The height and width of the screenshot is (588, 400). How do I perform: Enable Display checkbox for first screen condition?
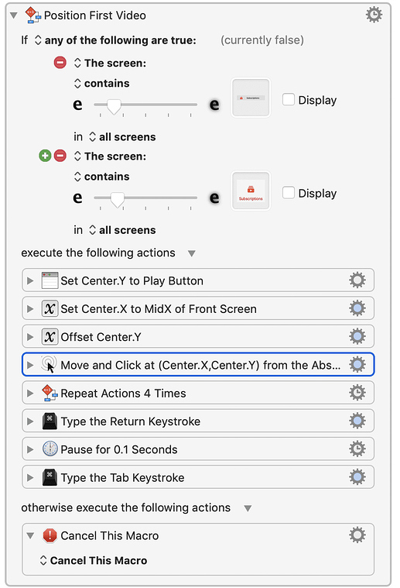click(x=288, y=100)
